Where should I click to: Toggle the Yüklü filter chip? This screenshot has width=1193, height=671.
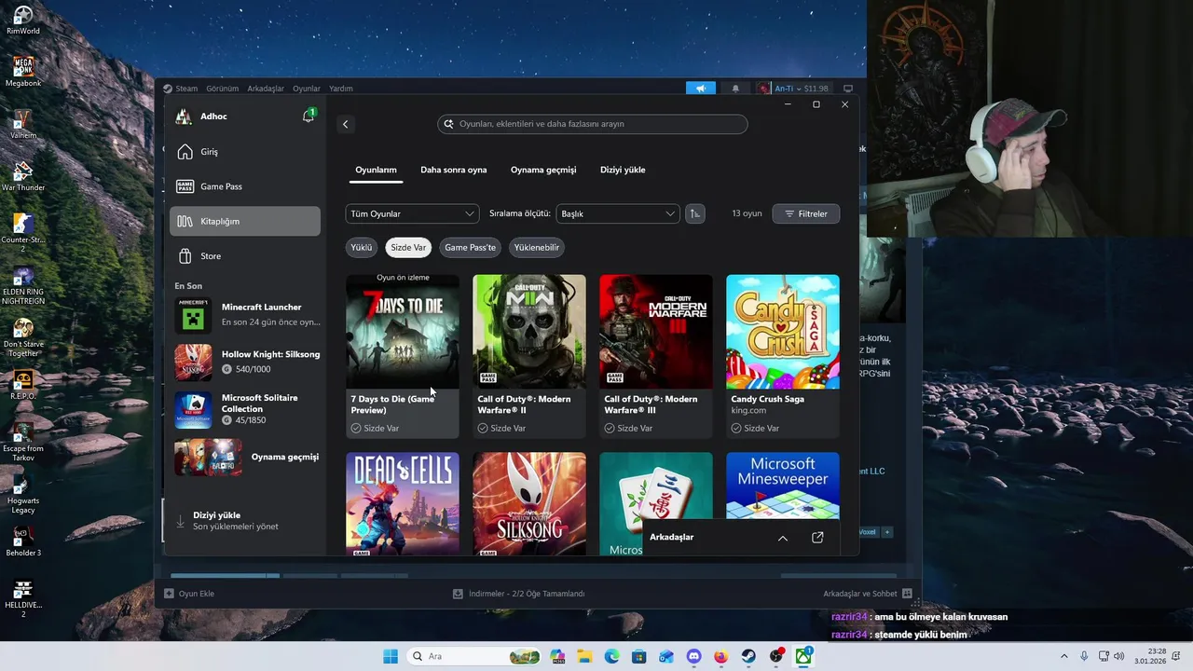(x=362, y=247)
